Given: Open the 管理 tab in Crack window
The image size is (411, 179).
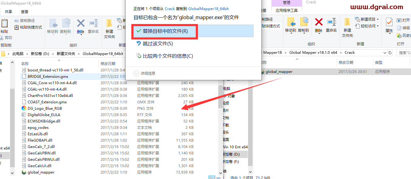Looking at the screenshot, I should point(286,3).
